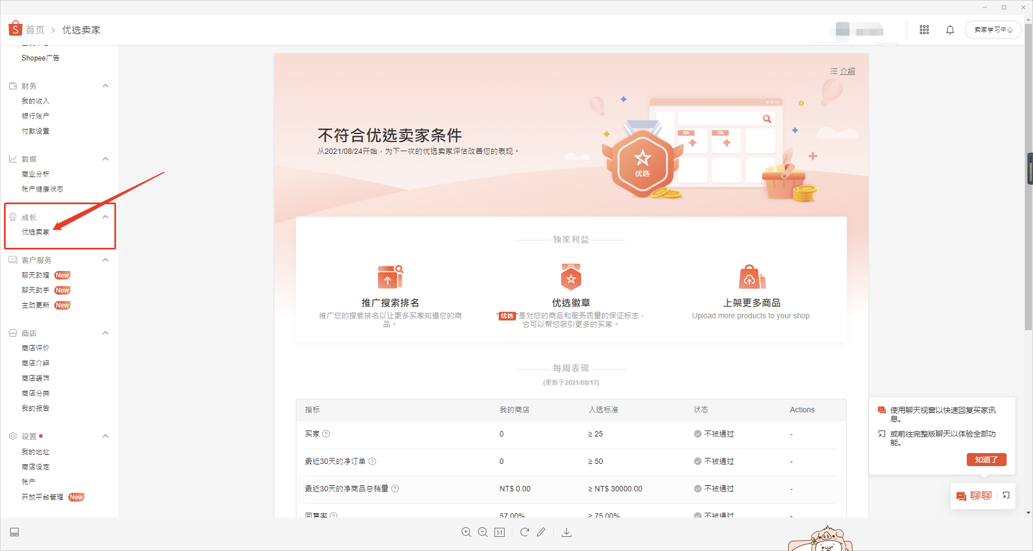This screenshot has width=1033, height=551.
Task: Click the page vertical scrollbar
Action: [x=1028, y=175]
